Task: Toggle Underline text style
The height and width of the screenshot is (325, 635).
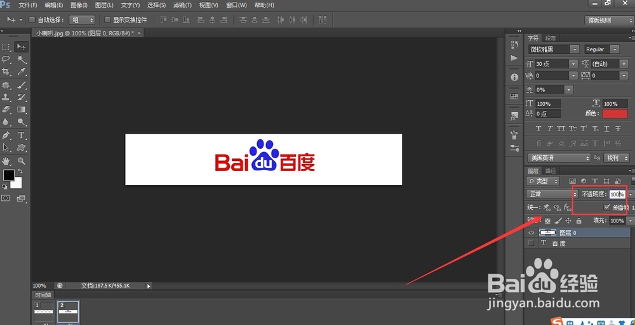Action: pos(606,129)
